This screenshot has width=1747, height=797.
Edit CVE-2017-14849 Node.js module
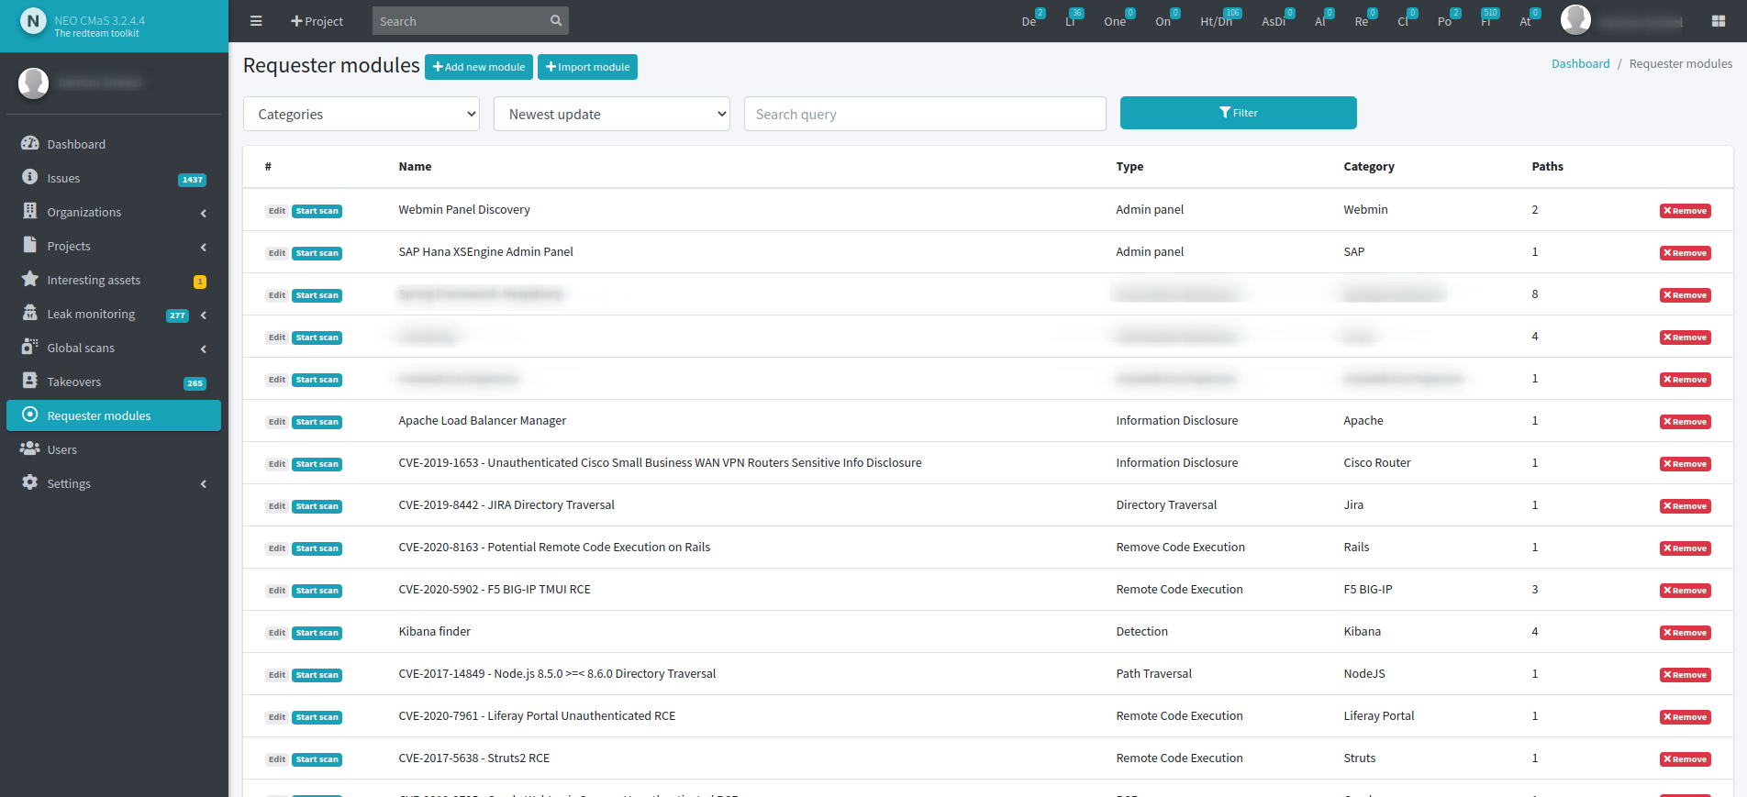(x=277, y=675)
